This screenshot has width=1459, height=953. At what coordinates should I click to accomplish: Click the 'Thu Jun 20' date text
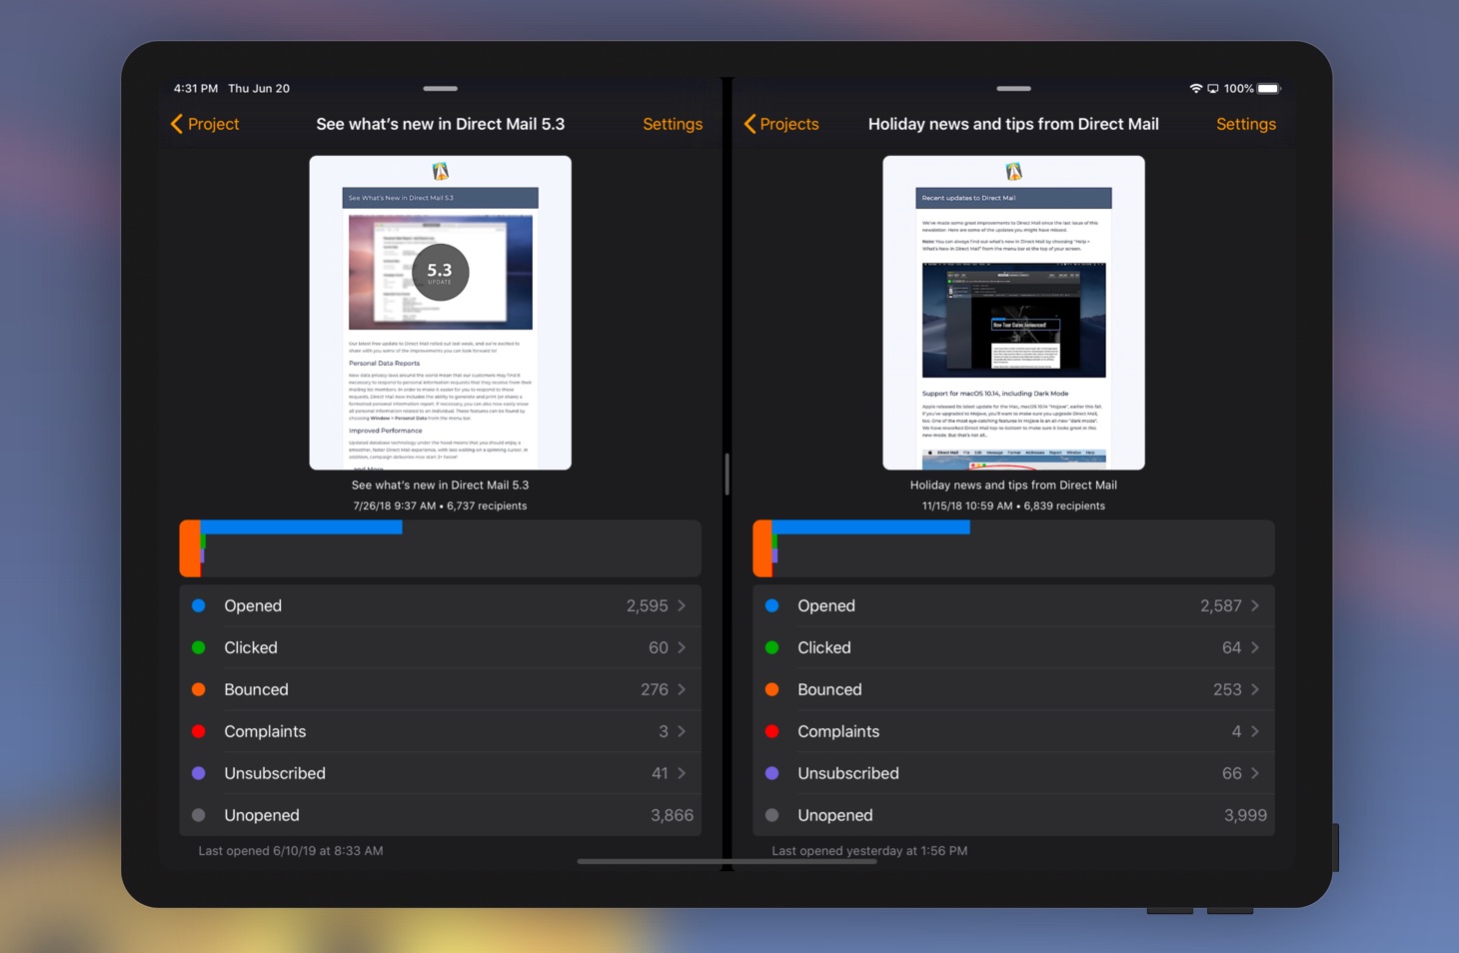259,89
